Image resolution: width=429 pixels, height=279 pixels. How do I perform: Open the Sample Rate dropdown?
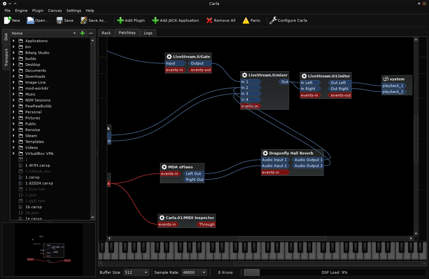194,272
